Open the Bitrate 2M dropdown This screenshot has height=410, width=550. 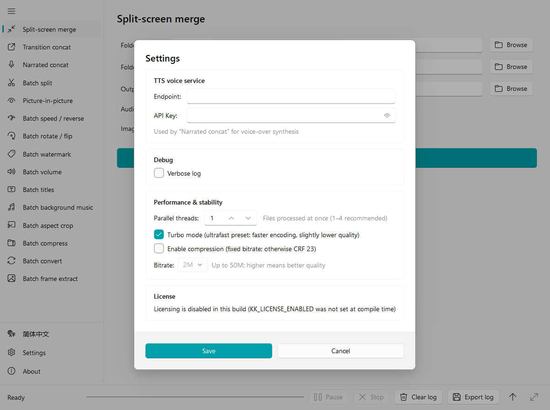click(192, 265)
